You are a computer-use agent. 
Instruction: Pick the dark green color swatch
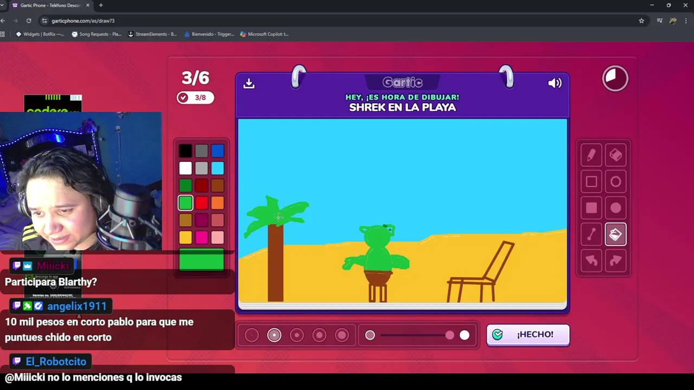pyautogui.click(x=185, y=185)
